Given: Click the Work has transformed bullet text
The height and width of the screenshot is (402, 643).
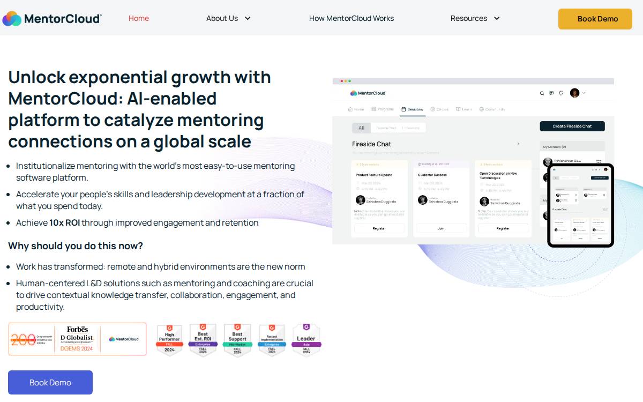Looking at the screenshot, I should [x=161, y=266].
